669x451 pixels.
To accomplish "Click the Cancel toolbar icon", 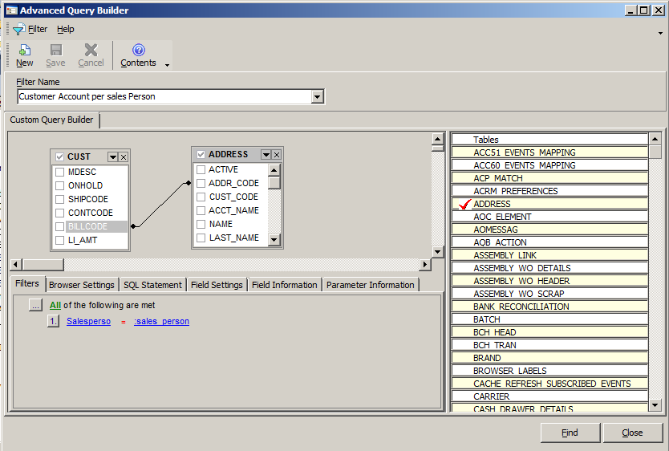I will pos(91,55).
